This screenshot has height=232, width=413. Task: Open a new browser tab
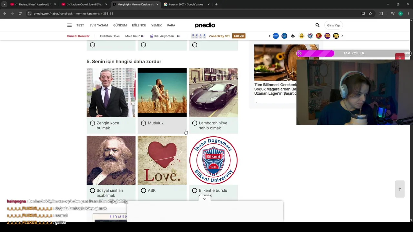[x=216, y=5]
